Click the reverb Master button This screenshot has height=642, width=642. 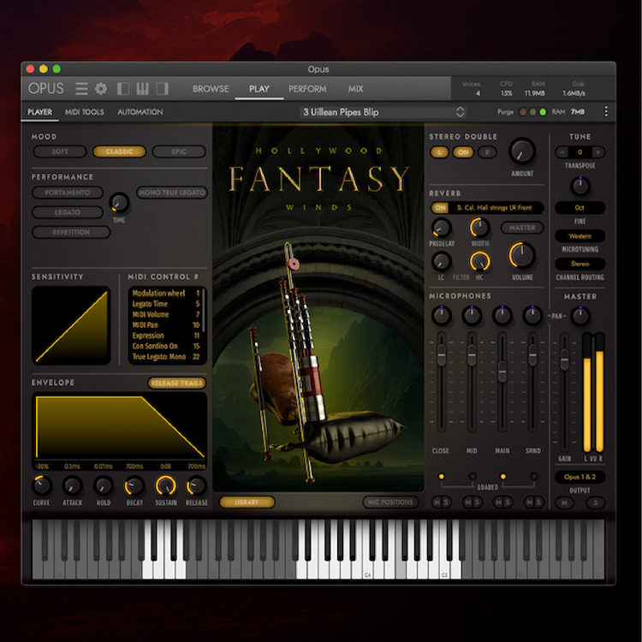(522, 228)
